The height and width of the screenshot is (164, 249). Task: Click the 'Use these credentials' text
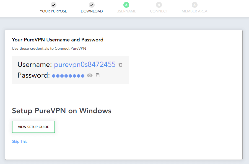[x=49, y=48]
